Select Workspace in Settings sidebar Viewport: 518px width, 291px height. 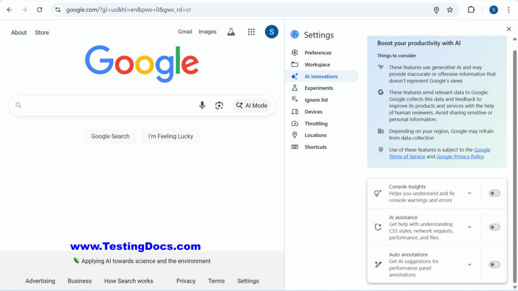coord(317,64)
